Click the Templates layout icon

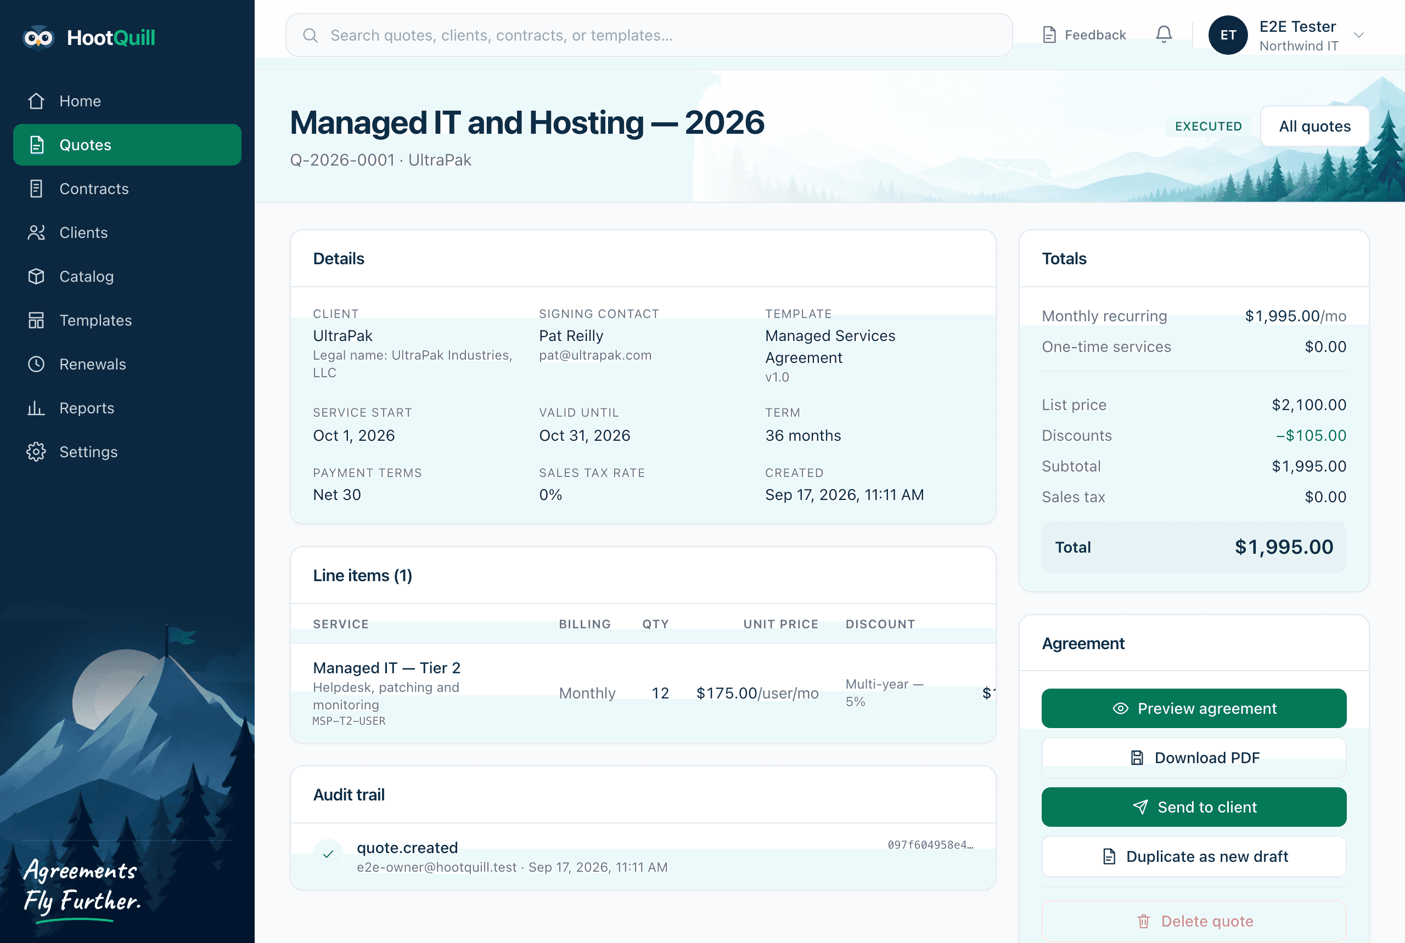coord(36,321)
